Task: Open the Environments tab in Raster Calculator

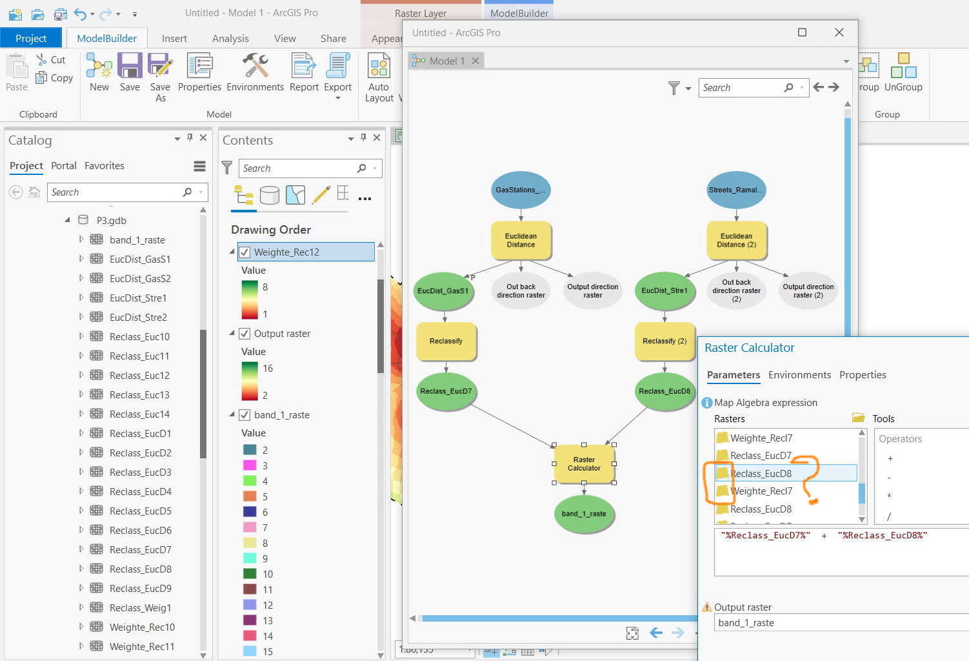Action: click(x=799, y=375)
